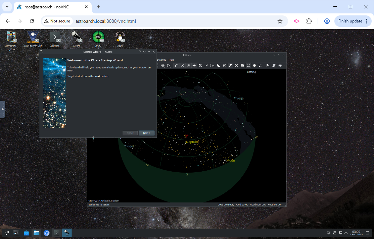Bookmark this page with star icon
Screen dimensions: 374x239
pyautogui.click(x=280, y=21)
